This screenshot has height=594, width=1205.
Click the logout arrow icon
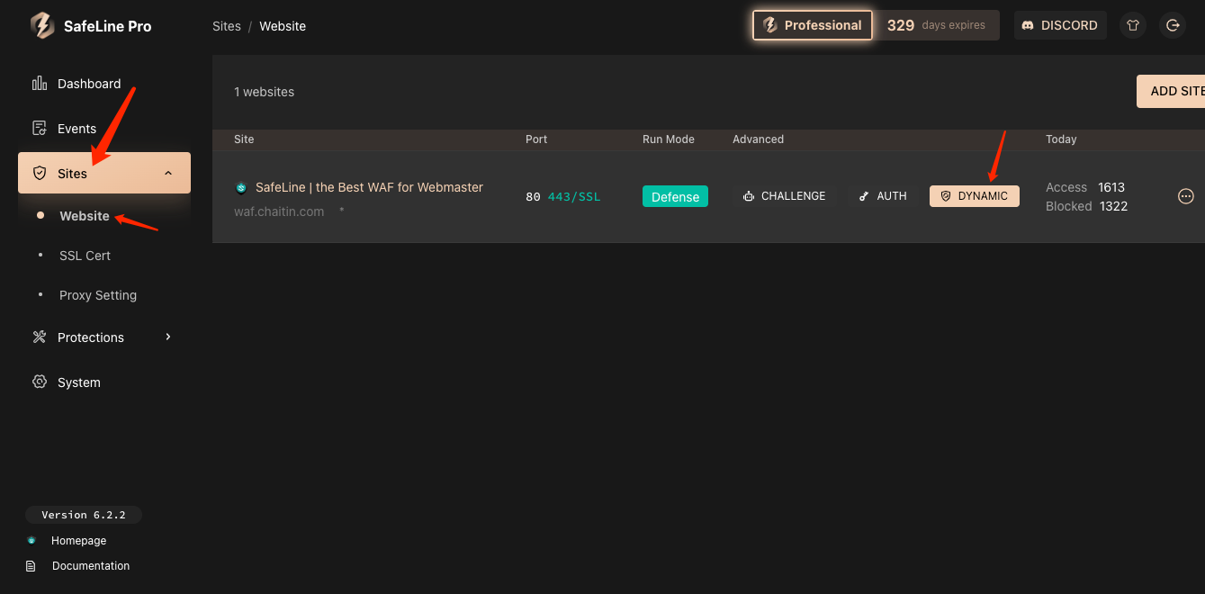coord(1173,25)
